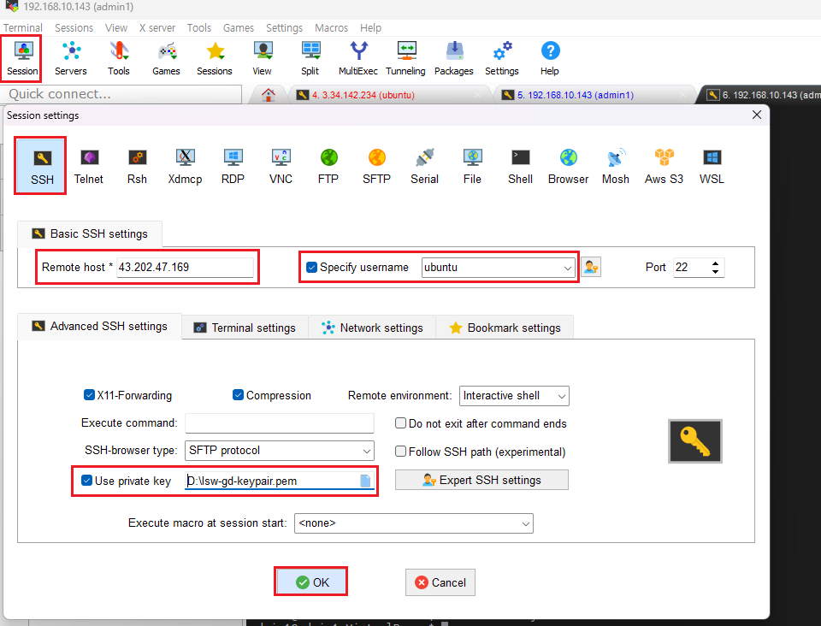The width and height of the screenshot is (821, 626).
Task: Click the MultiExec toolbar icon
Action: click(358, 58)
